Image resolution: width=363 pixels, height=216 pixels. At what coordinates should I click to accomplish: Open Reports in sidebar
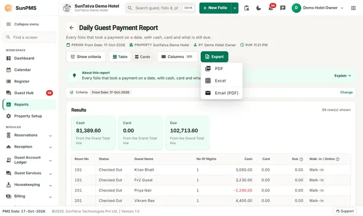[29, 104]
